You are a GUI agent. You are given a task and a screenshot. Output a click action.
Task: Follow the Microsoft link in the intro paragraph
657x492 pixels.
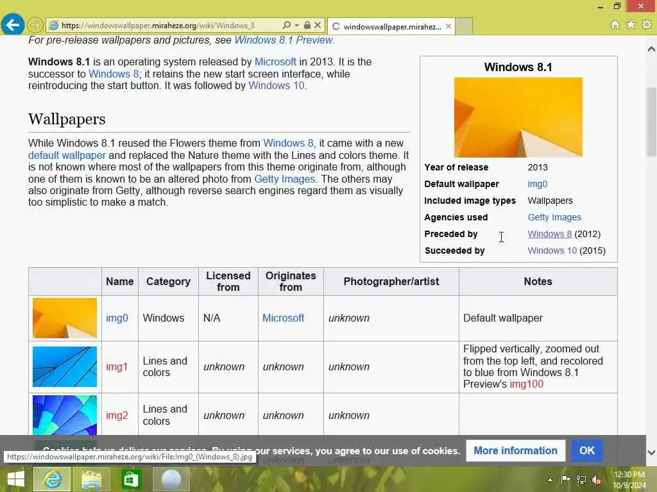tap(275, 62)
